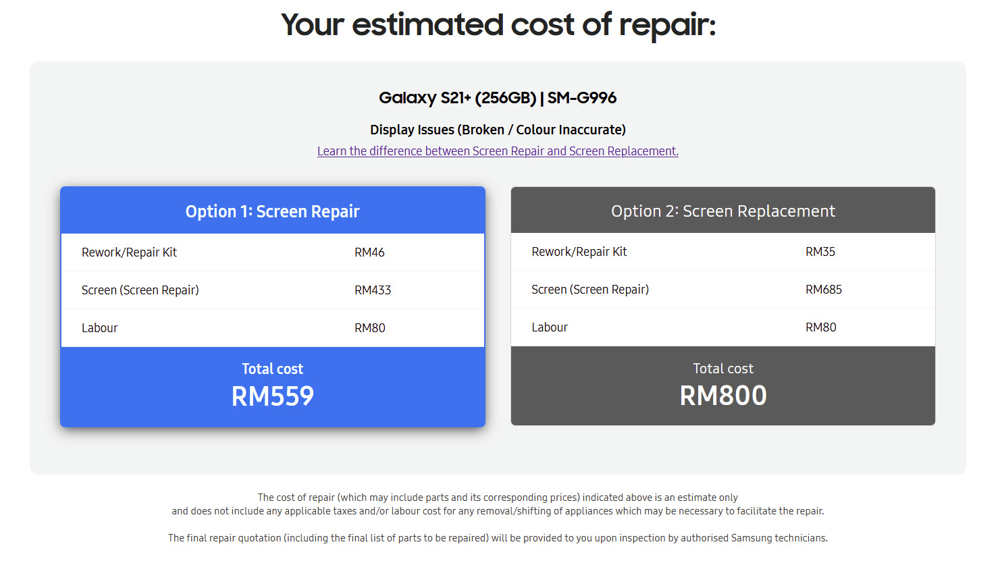Click the estimated cost of repair title
1000x563 pixels.
pos(498,25)
